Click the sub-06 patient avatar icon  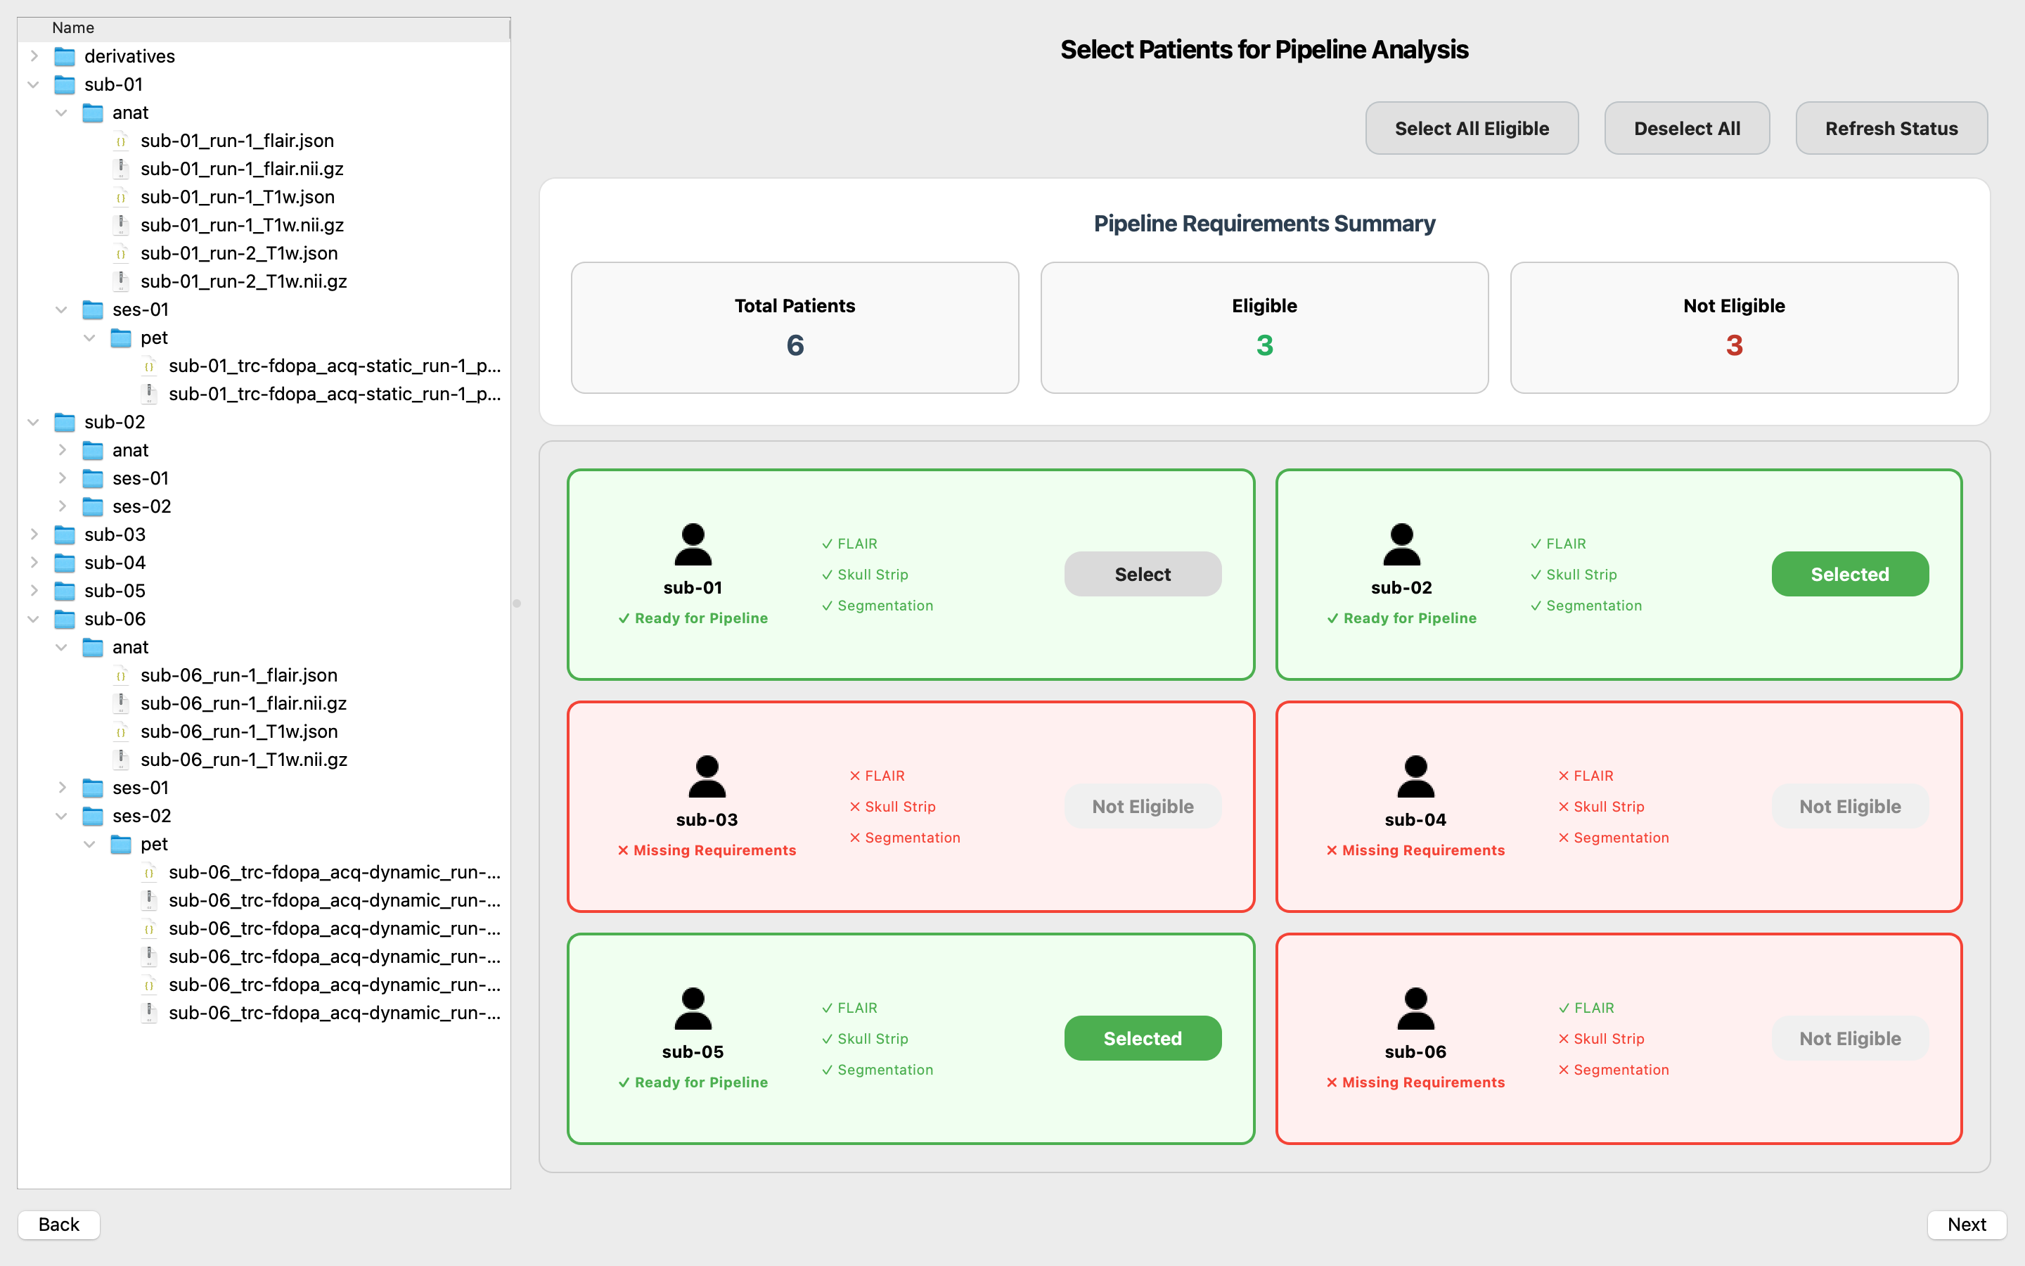[x=1416, y=1008]
